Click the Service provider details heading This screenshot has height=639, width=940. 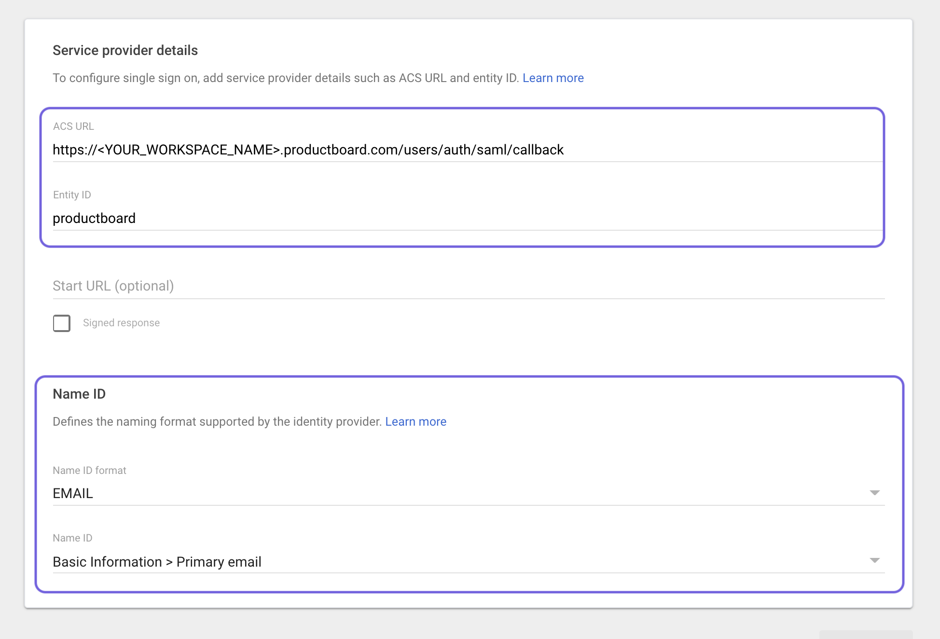point(125,50)
